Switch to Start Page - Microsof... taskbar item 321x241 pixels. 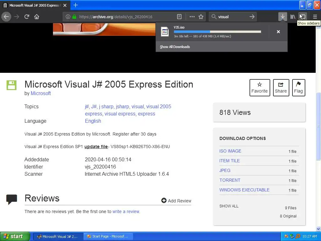click(x=108, y=236)
